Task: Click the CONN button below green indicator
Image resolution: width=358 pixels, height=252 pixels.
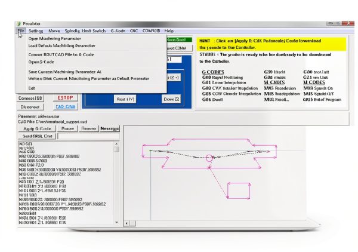Action: tap(179, 48)
